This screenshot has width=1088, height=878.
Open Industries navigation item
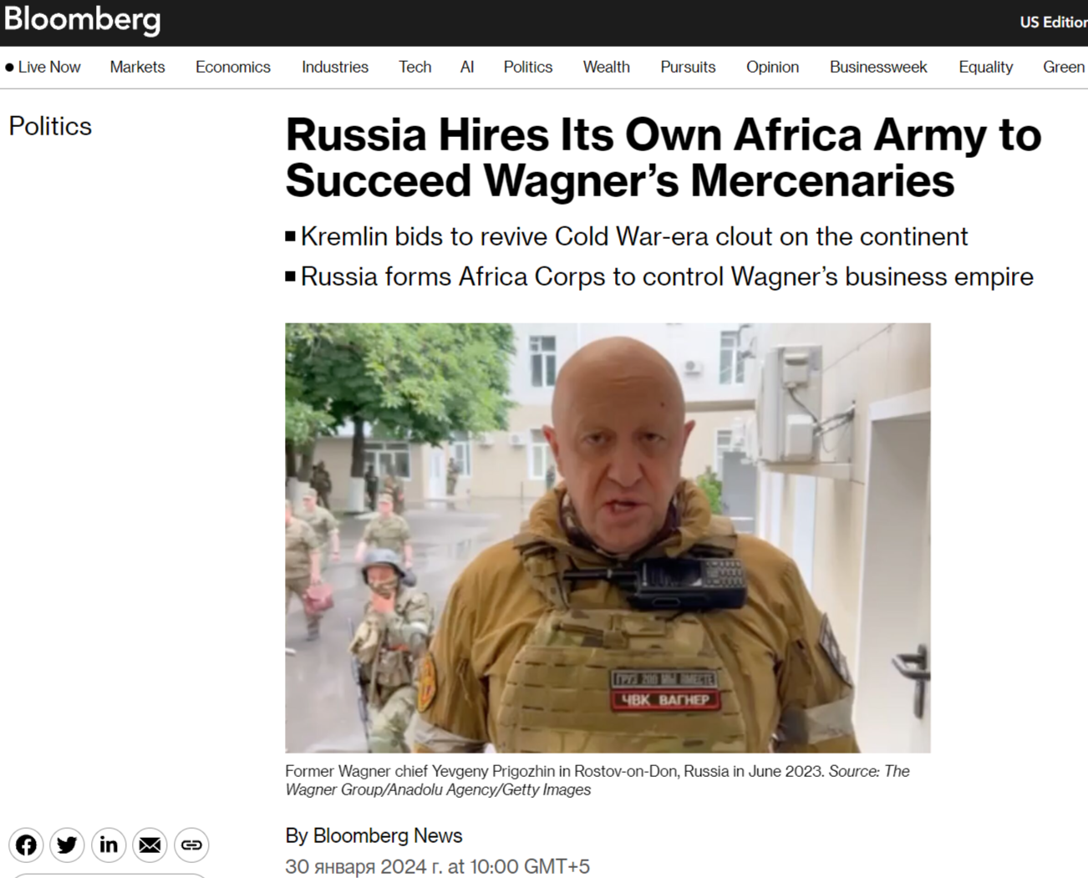click(x=335, y=67)
